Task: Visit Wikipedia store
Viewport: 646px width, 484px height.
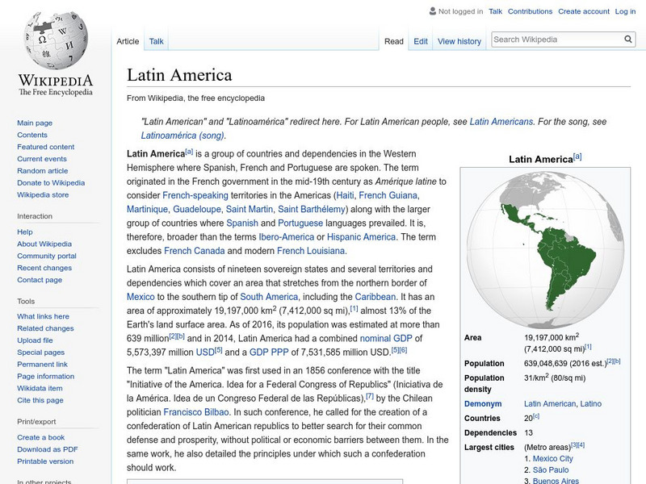Action: (x=43, y=194)
